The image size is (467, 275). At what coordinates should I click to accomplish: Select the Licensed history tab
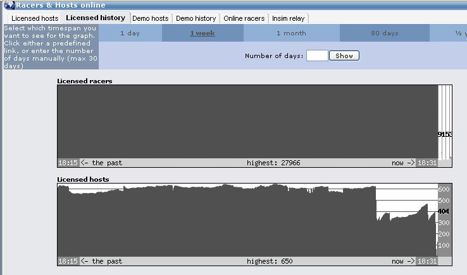point(96,18)
